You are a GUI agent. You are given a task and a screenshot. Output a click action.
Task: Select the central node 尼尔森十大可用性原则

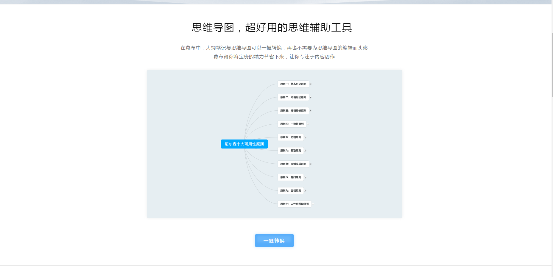point(244,144)
